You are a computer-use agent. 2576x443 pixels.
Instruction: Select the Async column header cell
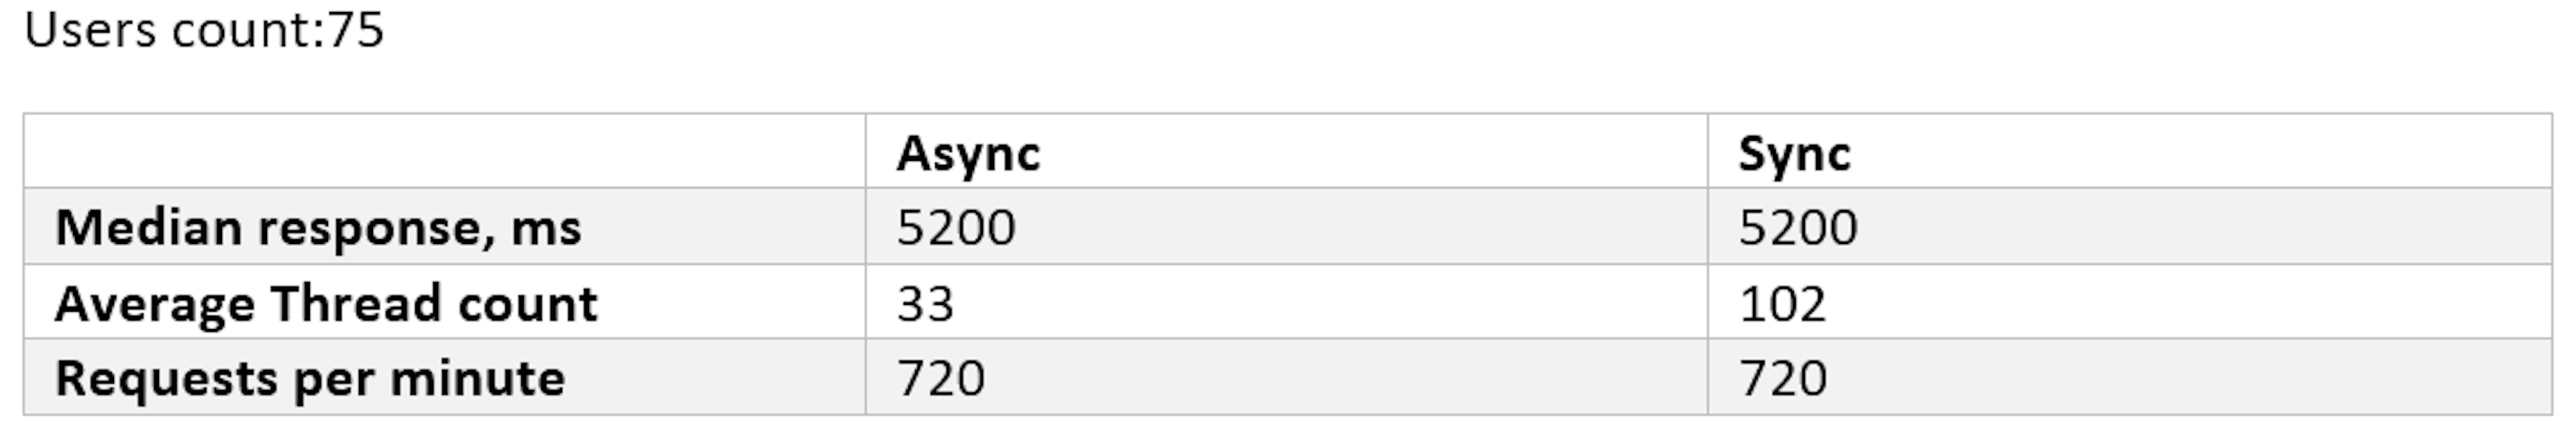tap(968, 154)
